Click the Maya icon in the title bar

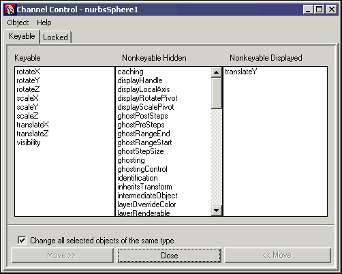pos(10,10)
